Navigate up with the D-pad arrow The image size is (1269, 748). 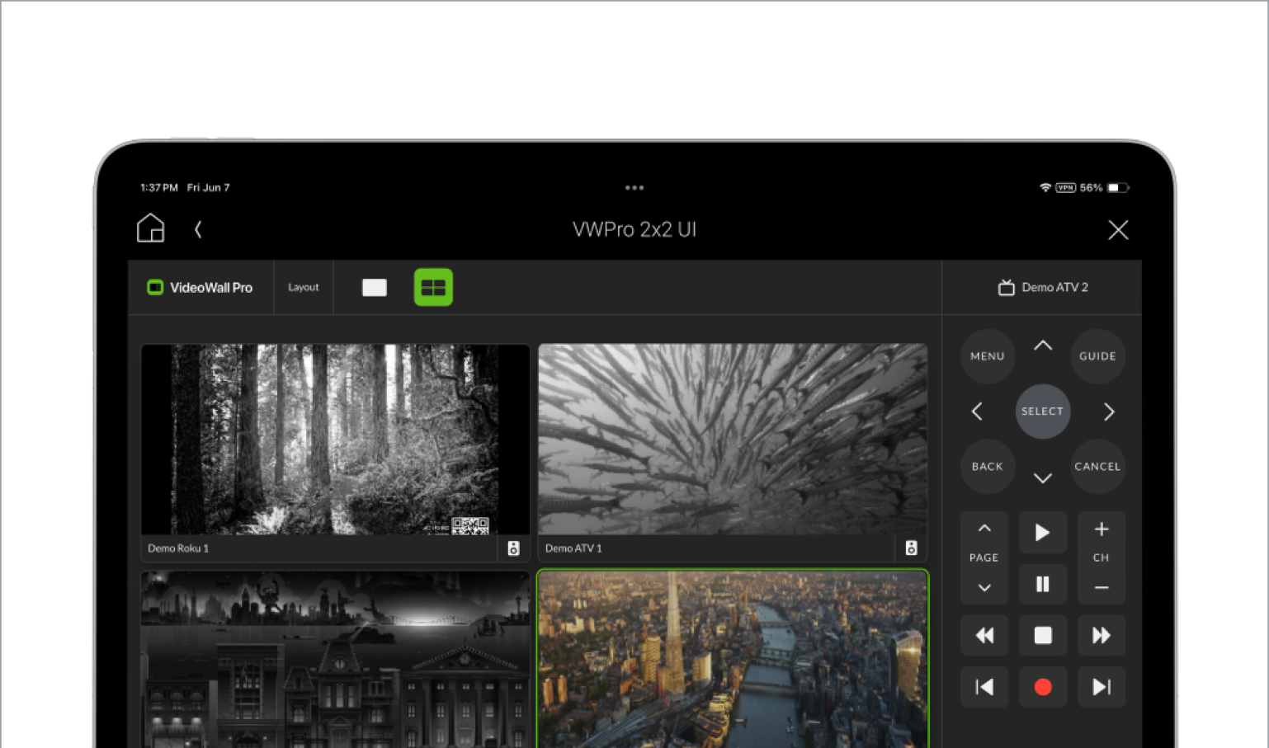pyautogui.click(x=1043, y=346)
